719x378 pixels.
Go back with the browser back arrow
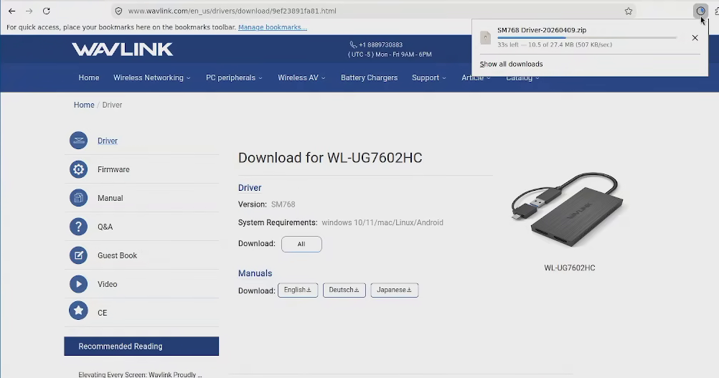pos(12,11)
